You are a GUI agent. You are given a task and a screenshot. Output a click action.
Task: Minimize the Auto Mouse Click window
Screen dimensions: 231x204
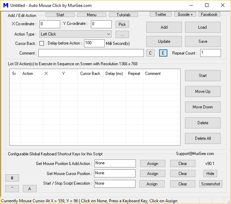coord(191,5)
